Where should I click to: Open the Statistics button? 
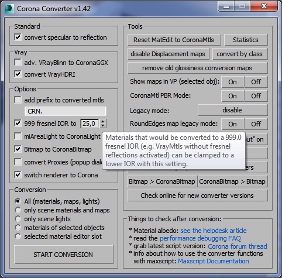click(x=246, y=40)
